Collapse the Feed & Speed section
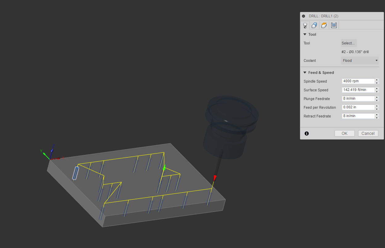 coord(305,73)
